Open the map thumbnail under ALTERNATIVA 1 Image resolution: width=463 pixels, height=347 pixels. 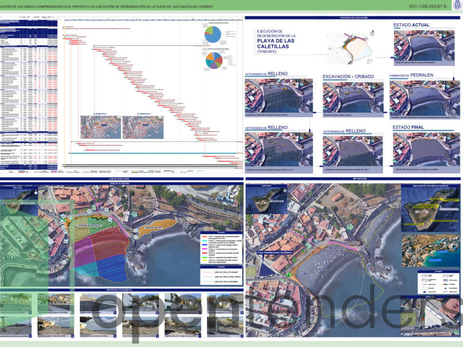[x=101, y=127]
